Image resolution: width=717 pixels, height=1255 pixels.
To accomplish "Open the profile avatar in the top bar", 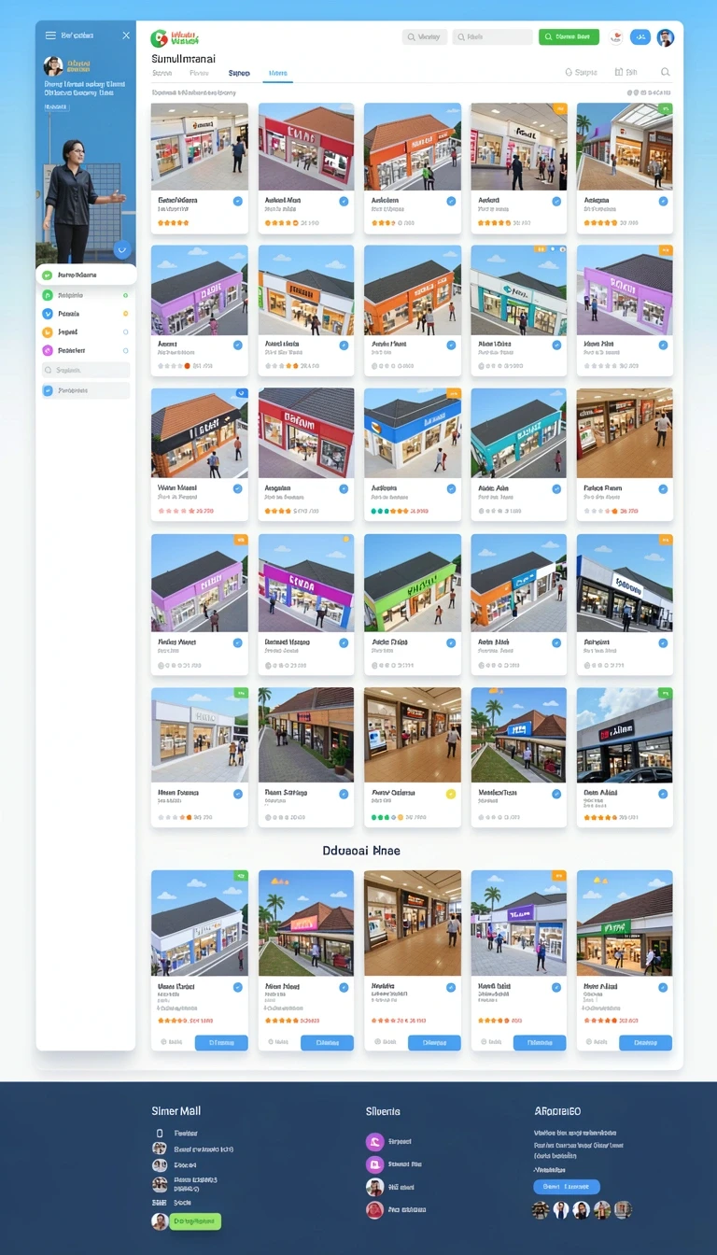I will [x=665, y=37].
